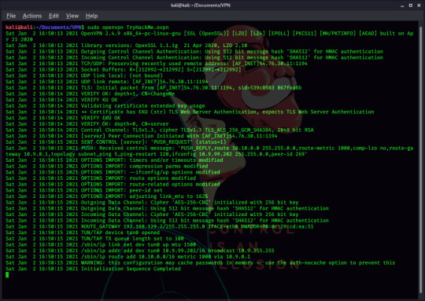Click 'TCP/UDP: Preserving recently used remote address' line
425x301 pixels.
pos(157,64)
